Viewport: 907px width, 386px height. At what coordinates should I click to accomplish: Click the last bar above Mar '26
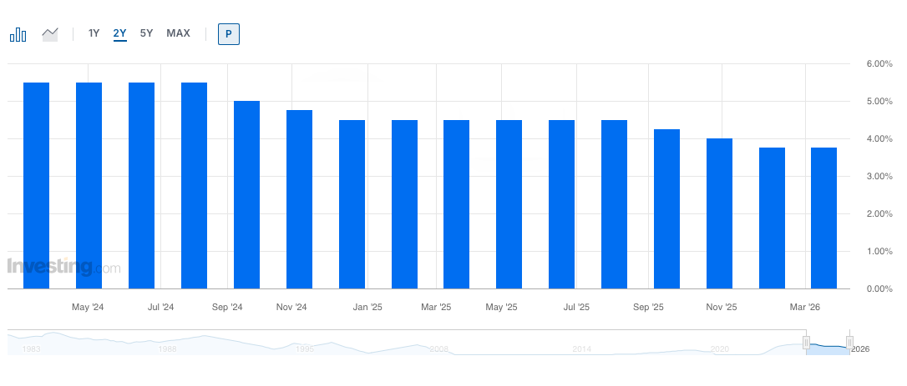tap(823, 218)
